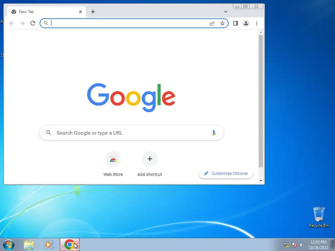The width and height of the screenshot is (335, 251).
Task: Maximize the Chrome window
Action: [245, 7]
